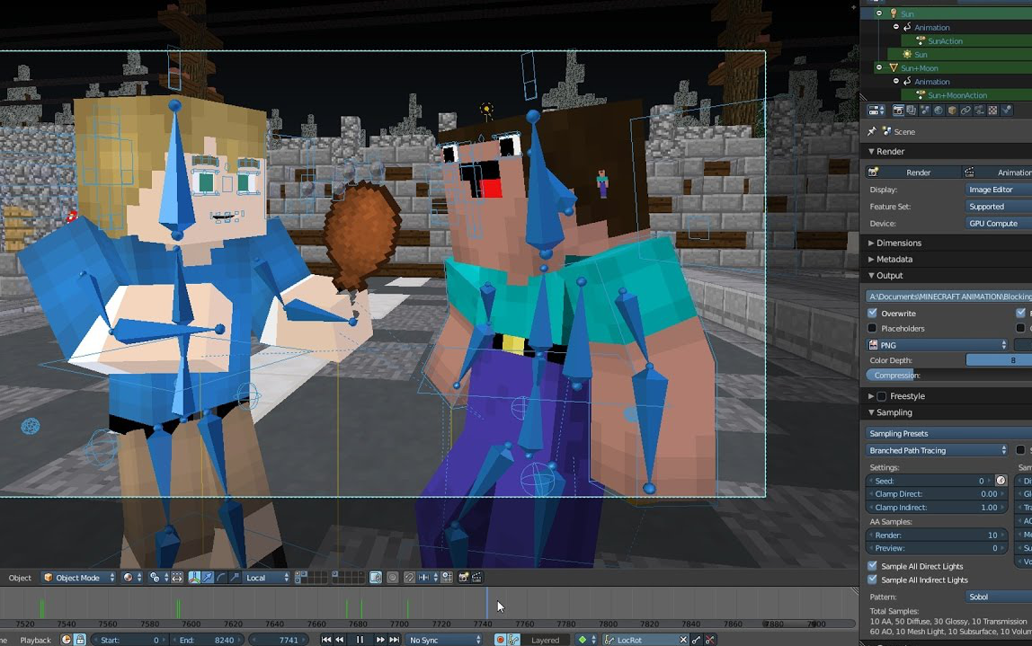
Task: Open the Playback menu in timeline
Action: pyautogui.click(x=36, y=640)
